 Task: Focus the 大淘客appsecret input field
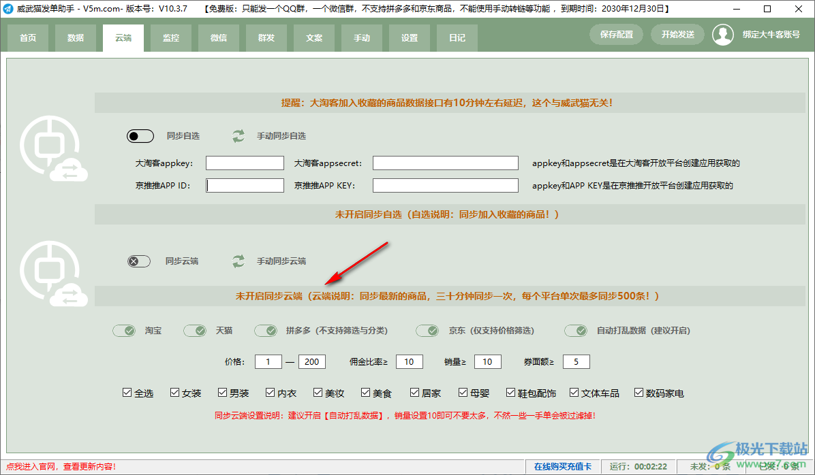446,163
